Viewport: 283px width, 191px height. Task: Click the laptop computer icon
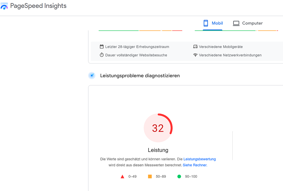coord(236,23)
